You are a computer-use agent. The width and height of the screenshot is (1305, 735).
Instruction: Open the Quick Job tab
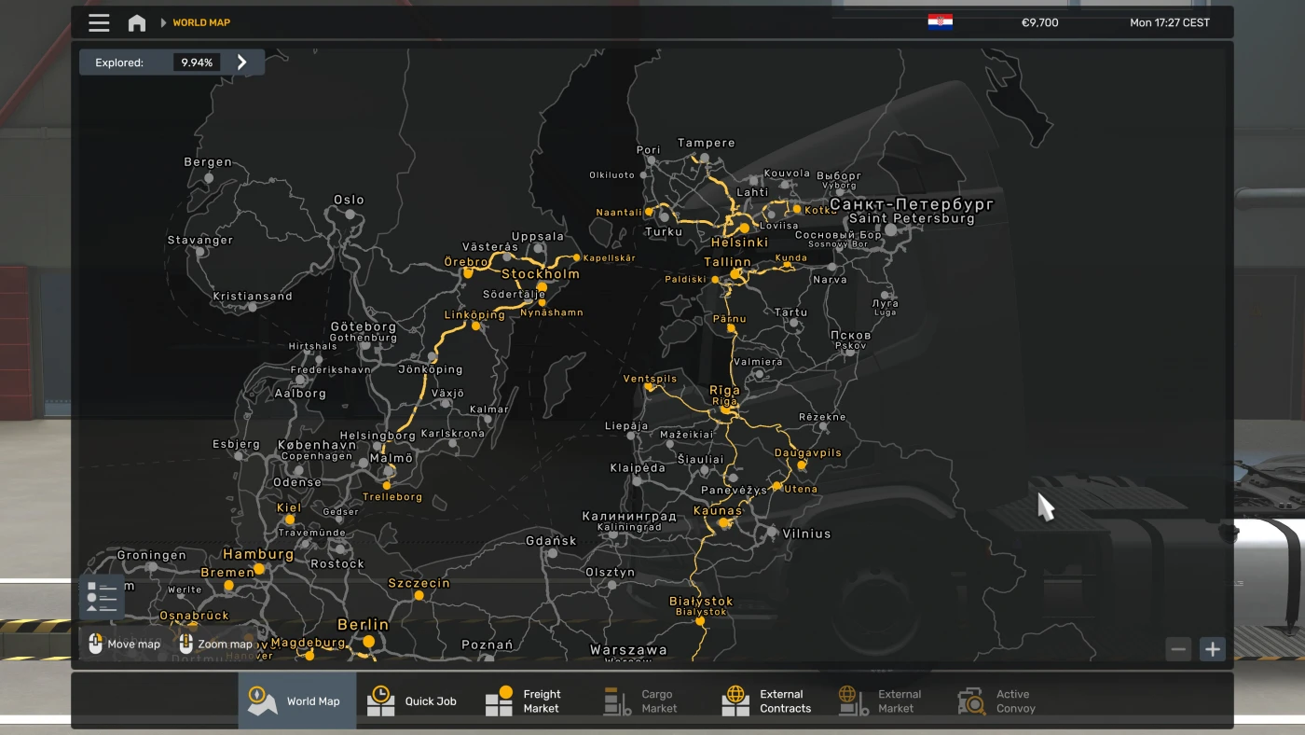[x=411, y=701]
